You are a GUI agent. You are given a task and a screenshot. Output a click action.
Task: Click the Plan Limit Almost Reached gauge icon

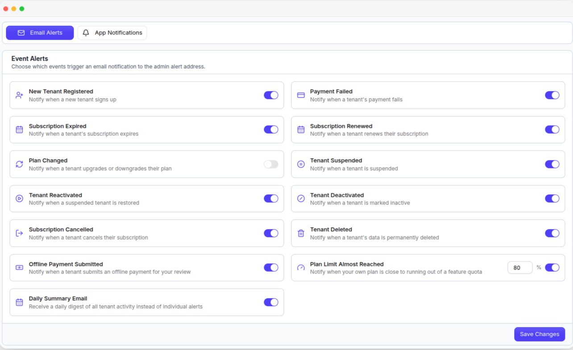(x=301, y=268)
